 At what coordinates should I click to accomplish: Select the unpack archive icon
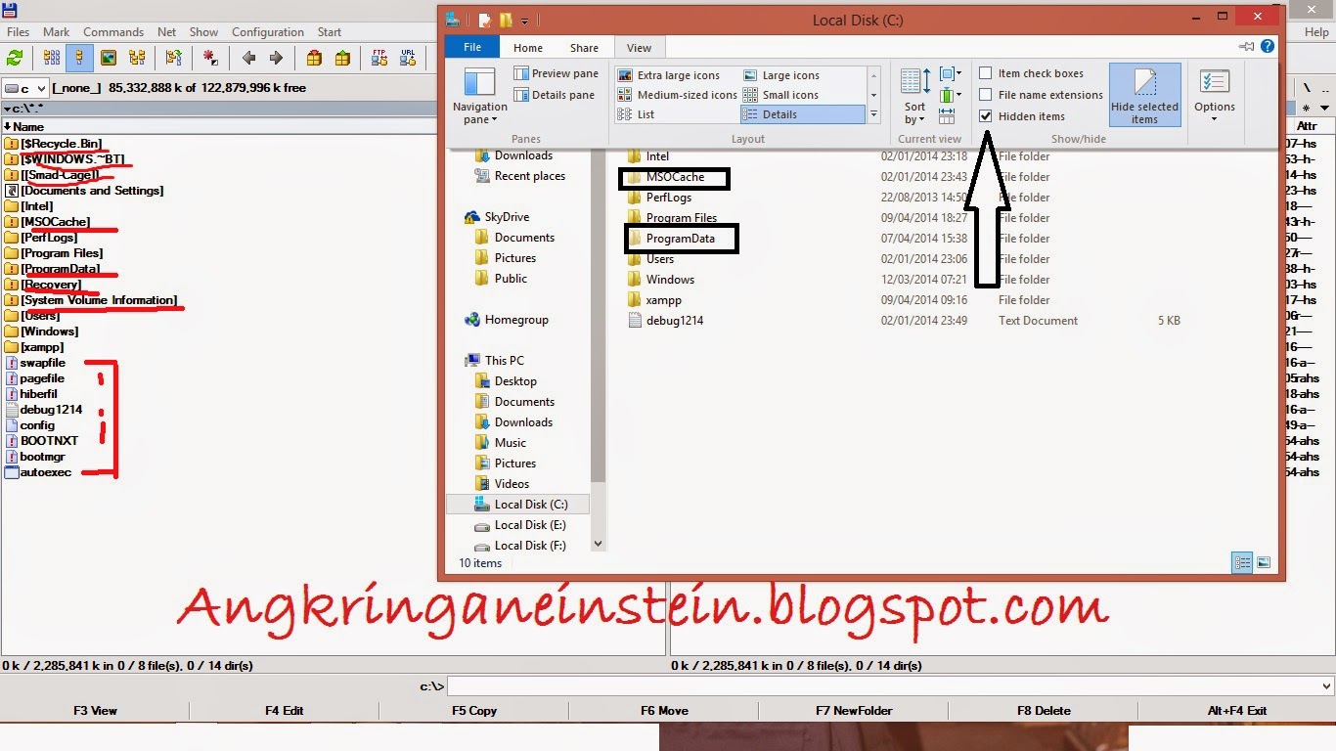(340, 59)
